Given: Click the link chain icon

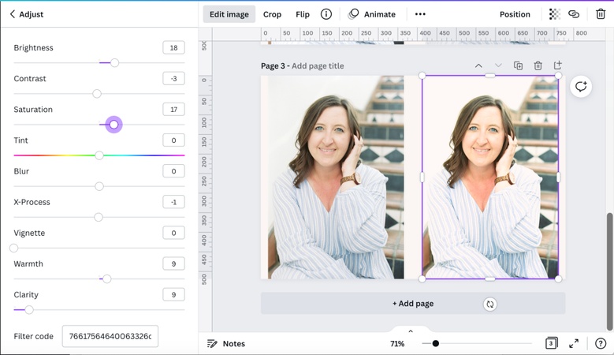Looking at the screenshot, I should tap(574, 14).
